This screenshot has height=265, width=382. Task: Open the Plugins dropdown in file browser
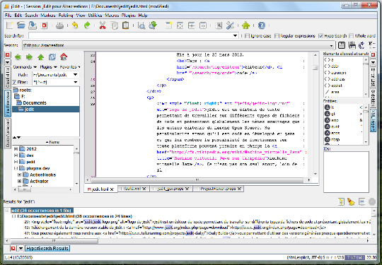click(x=48, y=67)
